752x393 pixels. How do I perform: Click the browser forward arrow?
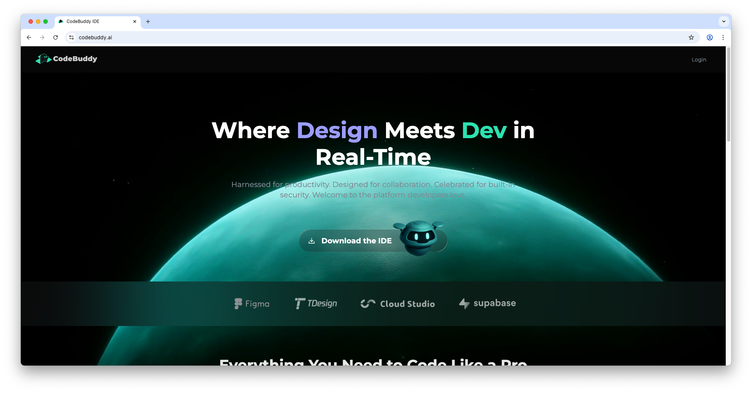point(42,37)
